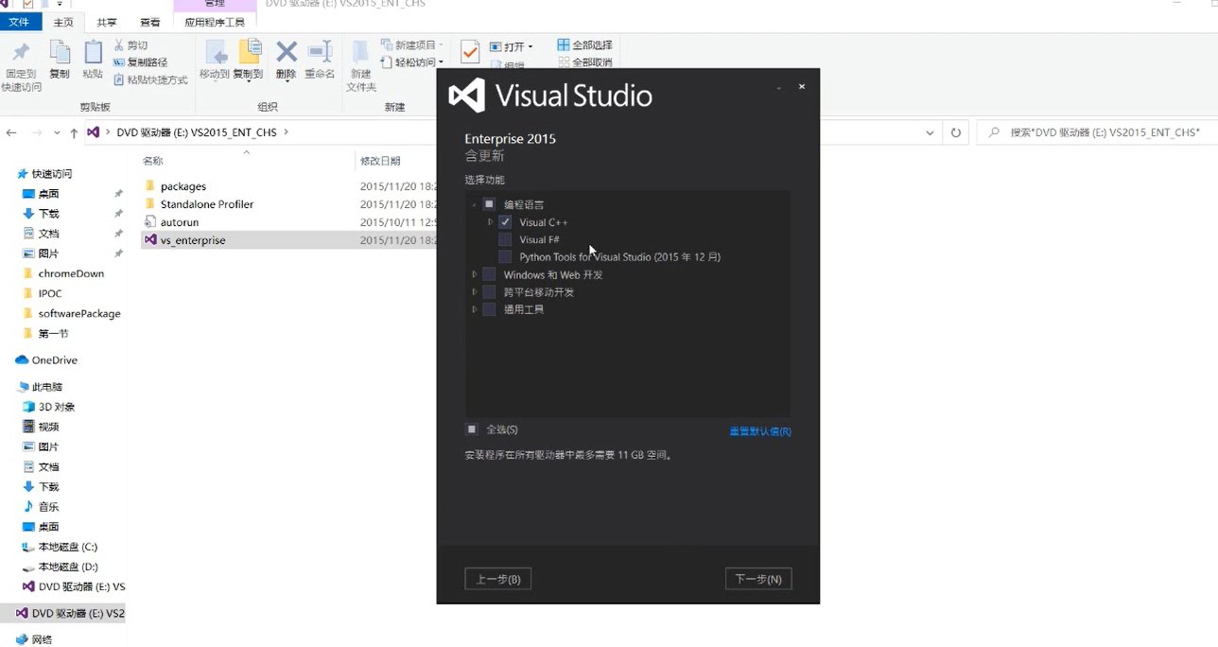
Task: Click the Explorer search box
Action: pos(1097,132)
